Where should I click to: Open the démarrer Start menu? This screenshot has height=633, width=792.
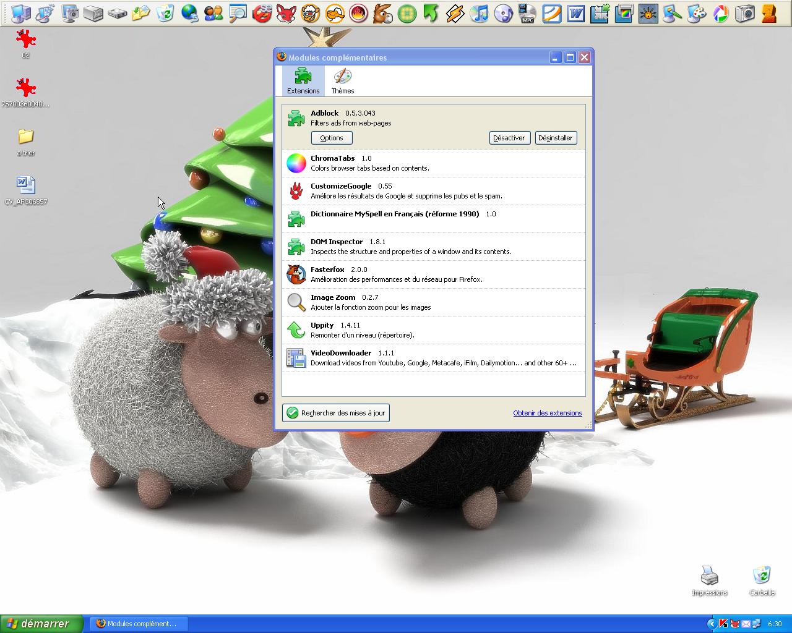click(x=41, y=624)
